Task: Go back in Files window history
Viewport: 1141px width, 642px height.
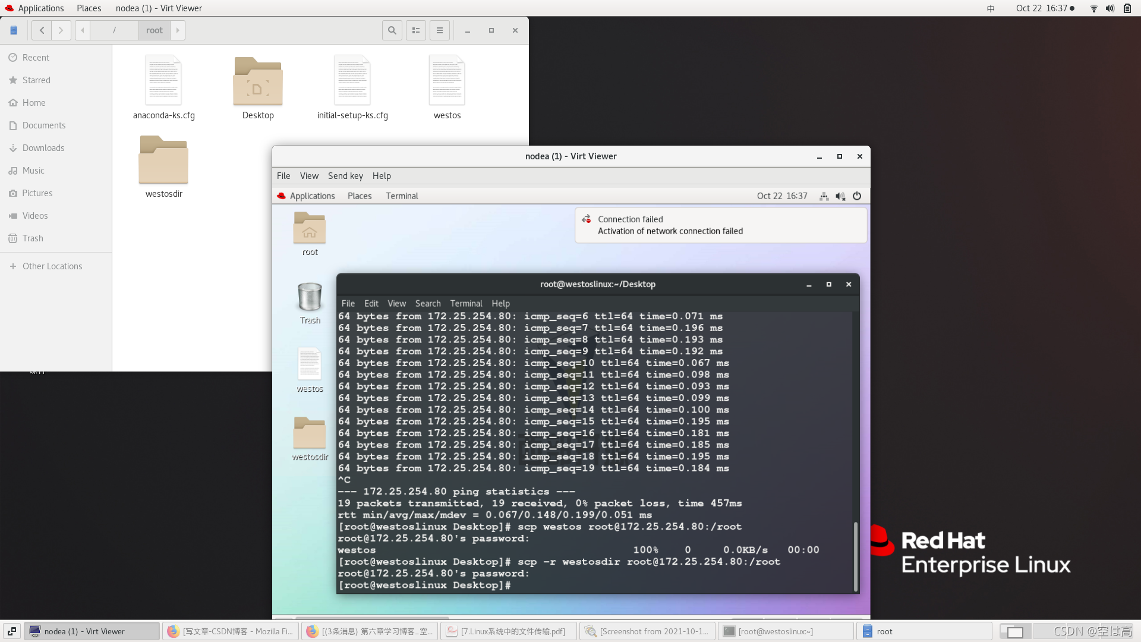Action: coord(42,30)
